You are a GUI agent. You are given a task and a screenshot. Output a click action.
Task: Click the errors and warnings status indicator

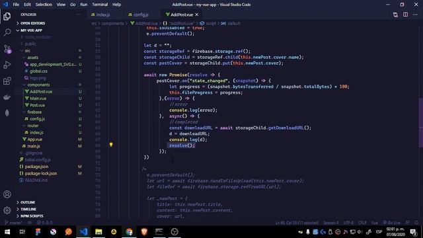coord(44,223)
